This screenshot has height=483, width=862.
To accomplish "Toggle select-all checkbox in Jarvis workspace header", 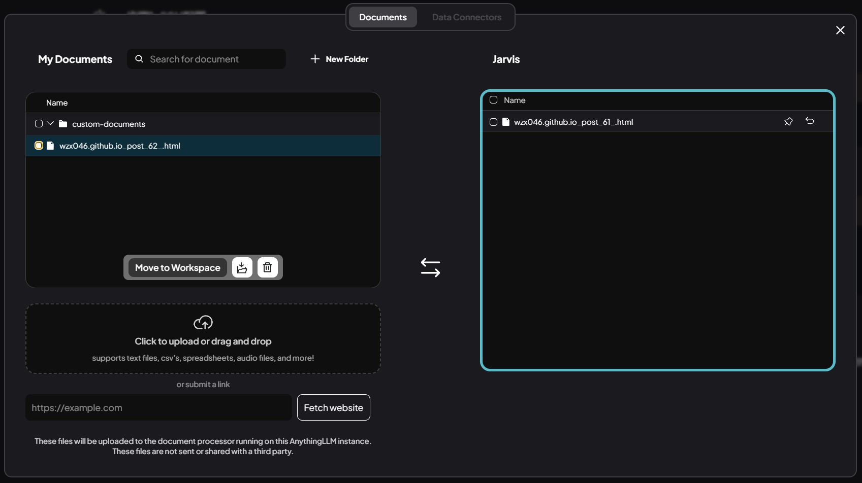I will click(493, 100).
